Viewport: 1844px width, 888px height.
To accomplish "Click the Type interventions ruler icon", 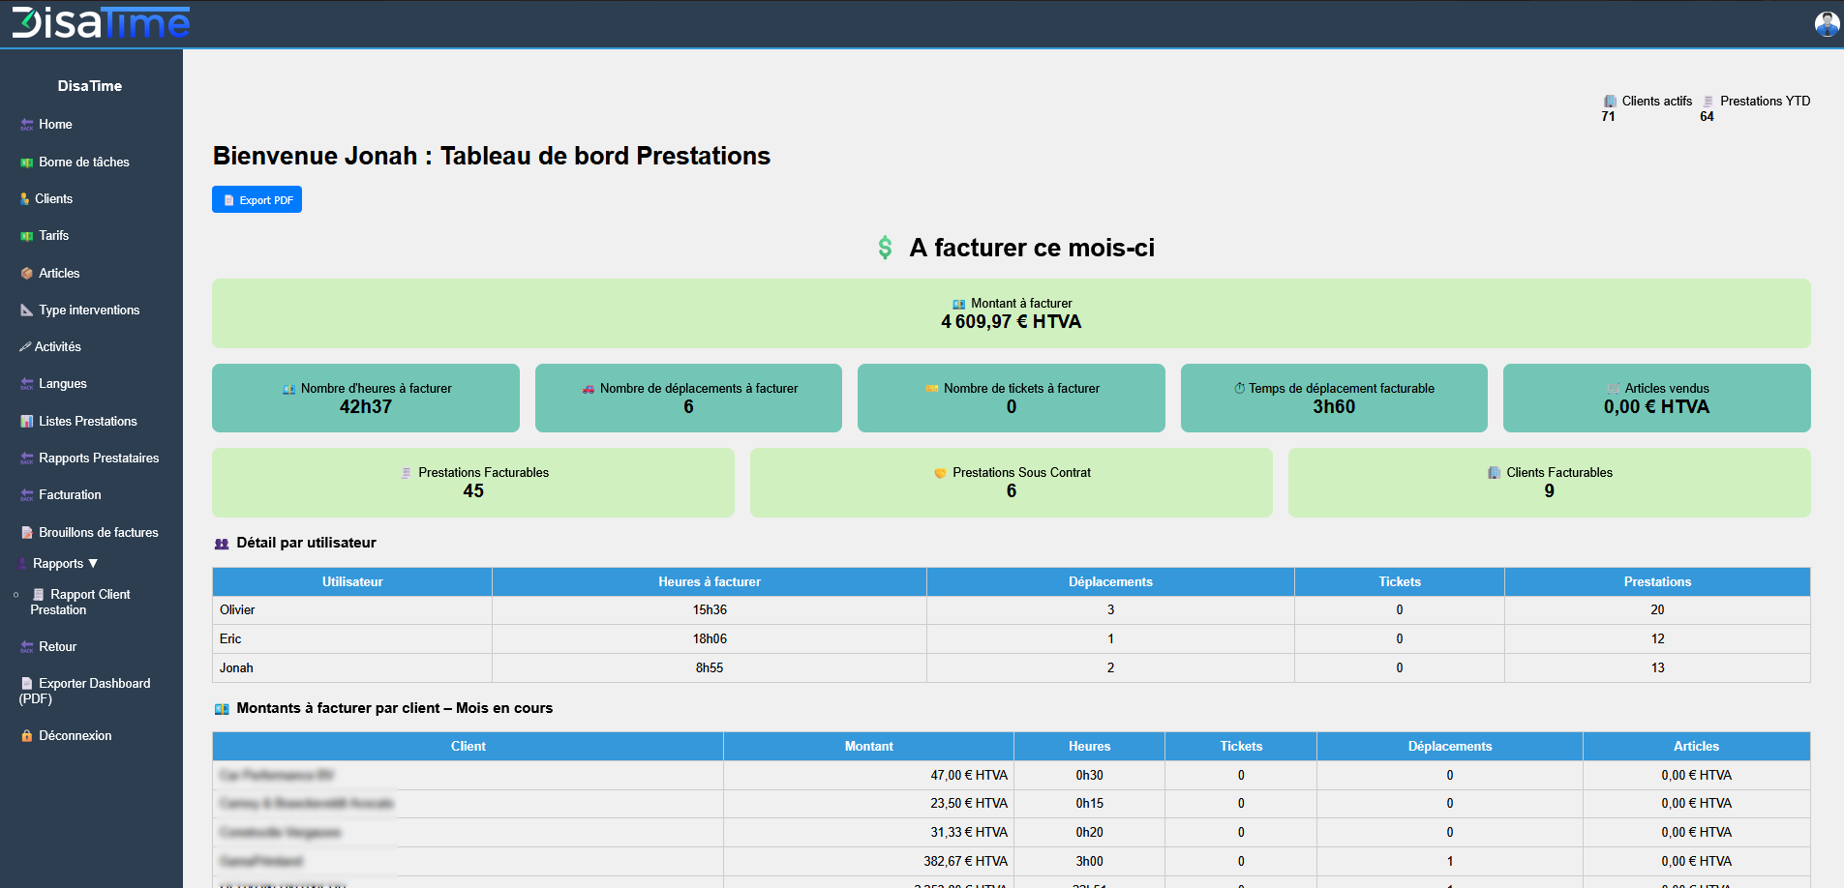I will 27,311.
